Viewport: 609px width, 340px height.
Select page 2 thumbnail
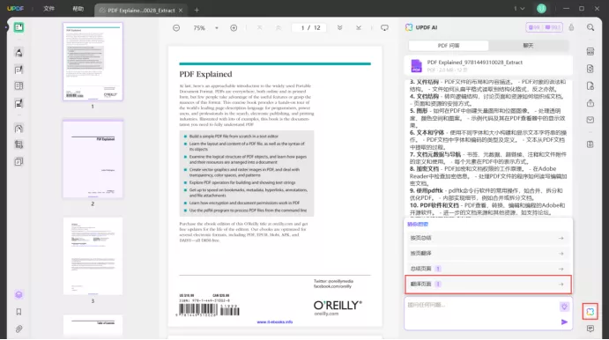tap(93, 159)
